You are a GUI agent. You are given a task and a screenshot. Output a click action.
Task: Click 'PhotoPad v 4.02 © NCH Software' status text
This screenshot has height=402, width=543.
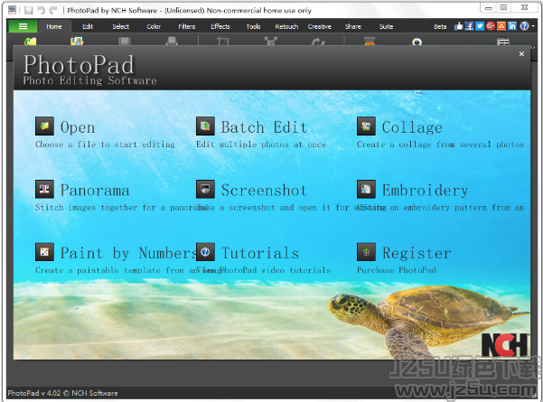click(62, 393)
